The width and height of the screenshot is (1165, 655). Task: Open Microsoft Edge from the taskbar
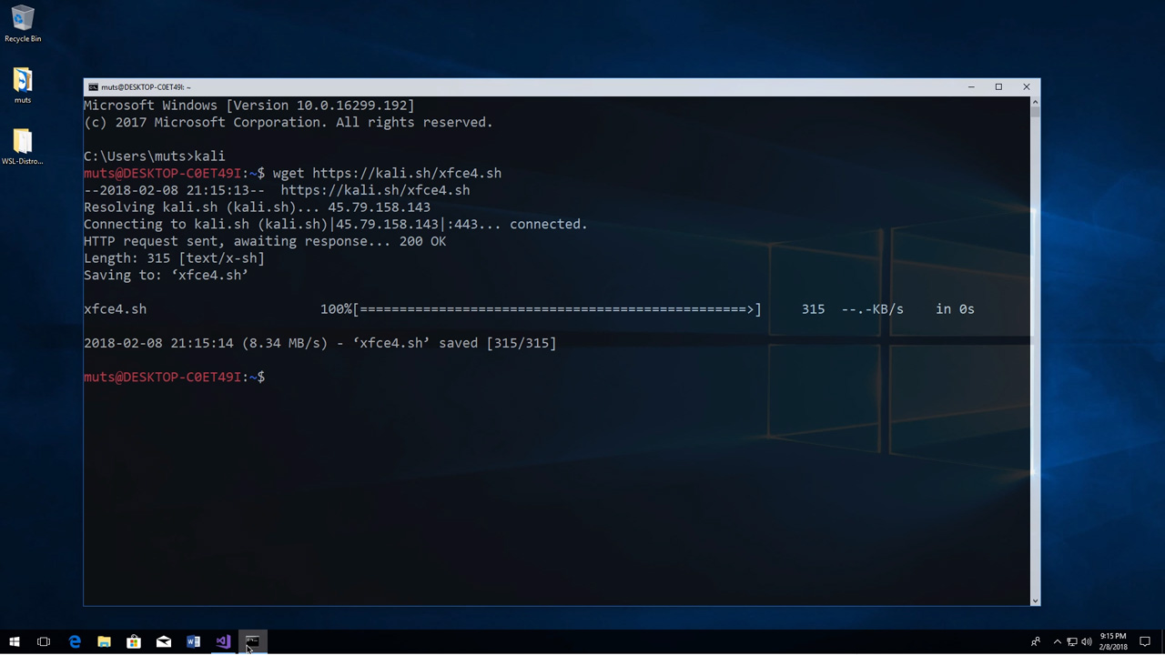tap(75, 642)
